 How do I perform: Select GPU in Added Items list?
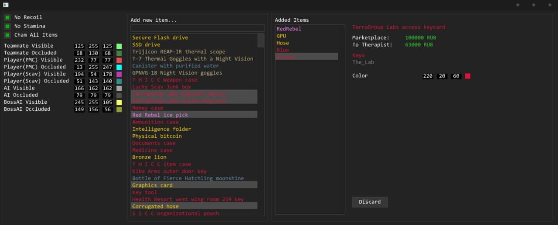tap(282, 36)
